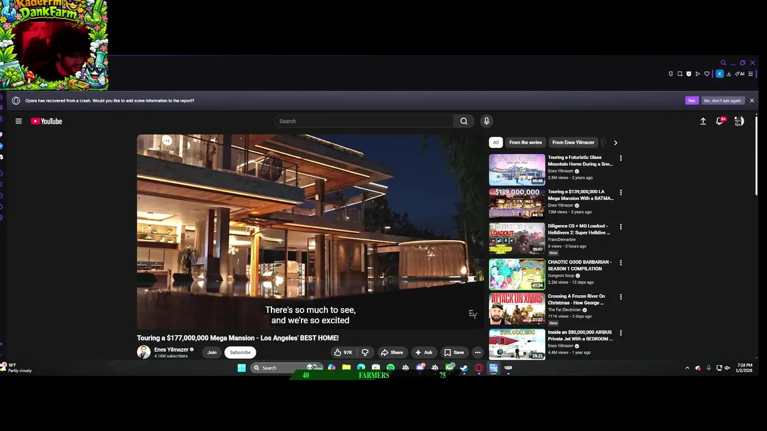This screenshot has height=431, width=767.
Task: Open options for Diligence CS + MG Loadout video
Action: point(621,227)
